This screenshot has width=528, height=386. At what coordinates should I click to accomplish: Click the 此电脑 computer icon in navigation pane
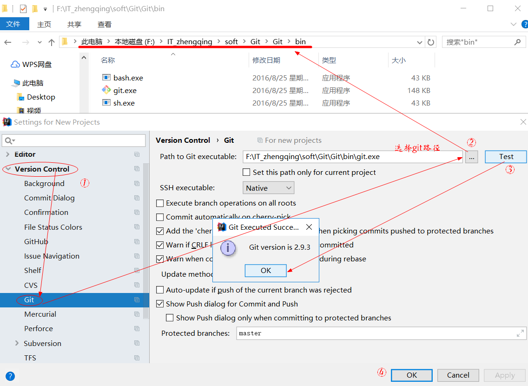(x=16, y=83)
